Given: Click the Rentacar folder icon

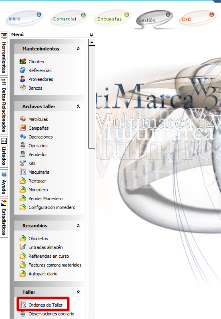Looking at the screenshot, I should coord(23,181).
